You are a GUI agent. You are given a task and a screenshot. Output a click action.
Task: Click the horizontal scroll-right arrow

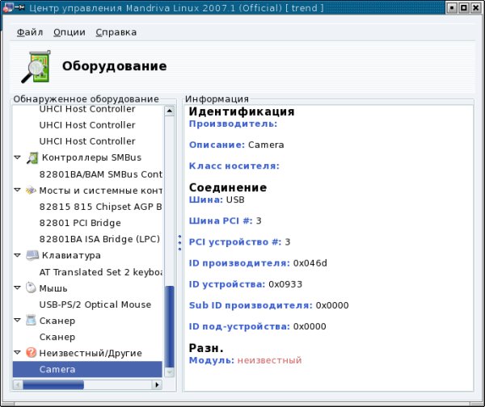click(x=157, y=384)
